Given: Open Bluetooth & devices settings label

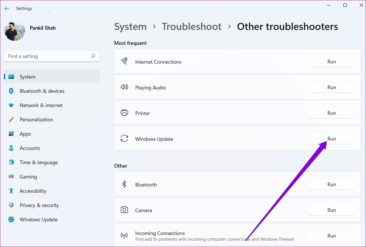Looking at the screenshot, I should tap(42, 91).
